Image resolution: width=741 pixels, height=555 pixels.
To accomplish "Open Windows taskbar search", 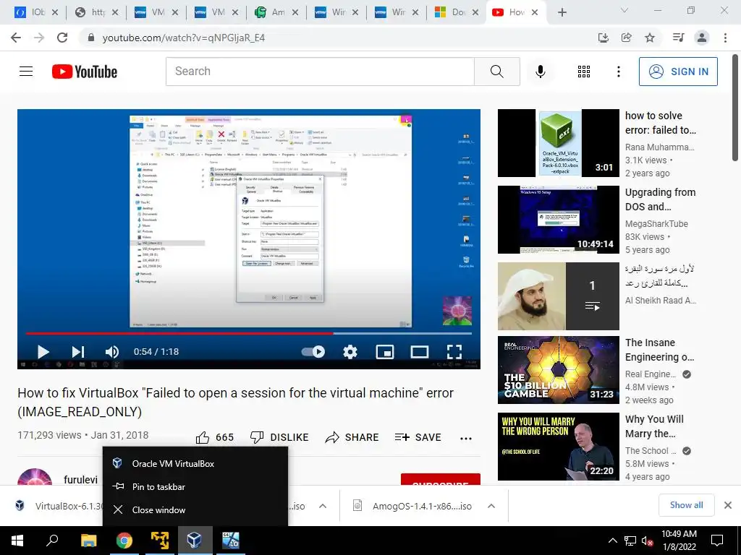I will point(52,541).
